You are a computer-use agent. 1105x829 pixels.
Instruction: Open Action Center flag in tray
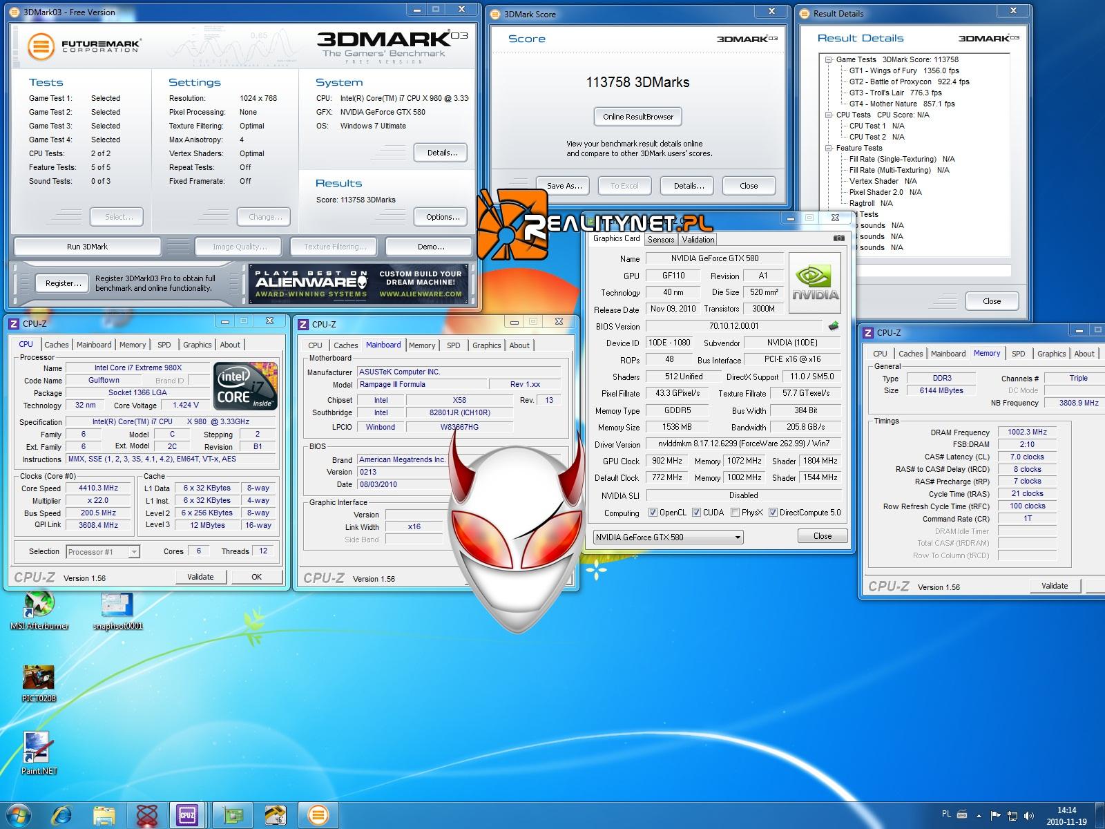tap(996, 815)
